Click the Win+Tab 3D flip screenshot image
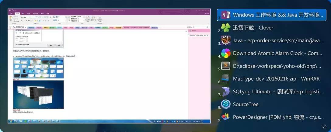Viewport: 331px width, 132px height. point(38,94)
